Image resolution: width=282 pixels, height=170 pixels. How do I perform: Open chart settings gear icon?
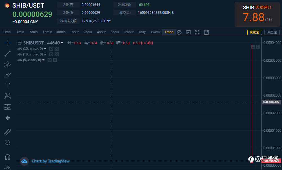[x=179, y=32]
